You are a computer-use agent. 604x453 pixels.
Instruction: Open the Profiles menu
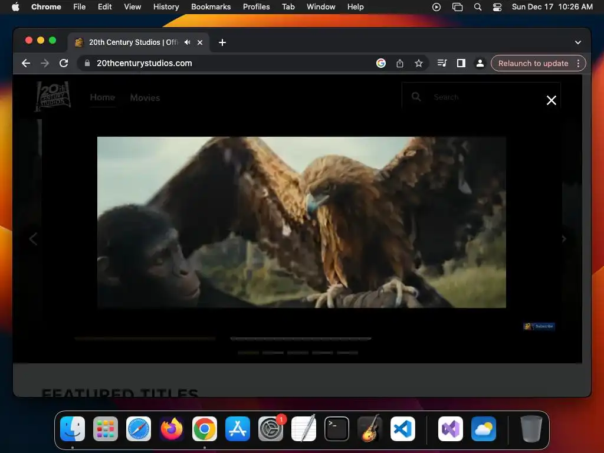[x=256, y=7]
